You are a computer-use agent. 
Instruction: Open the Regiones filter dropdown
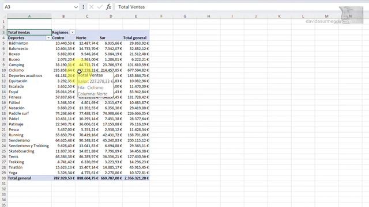pos(73,32)
